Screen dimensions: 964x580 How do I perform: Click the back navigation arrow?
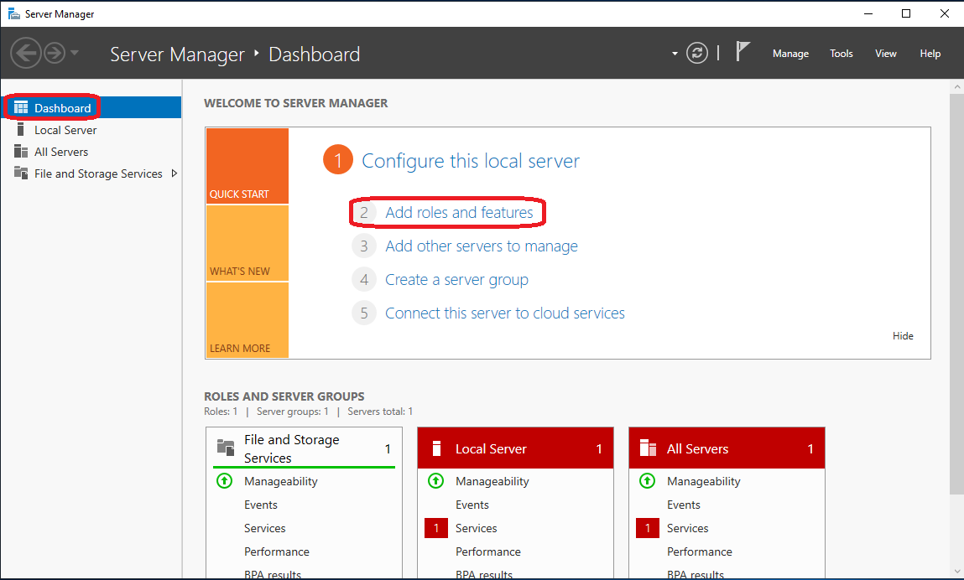[x=26, y=53]
